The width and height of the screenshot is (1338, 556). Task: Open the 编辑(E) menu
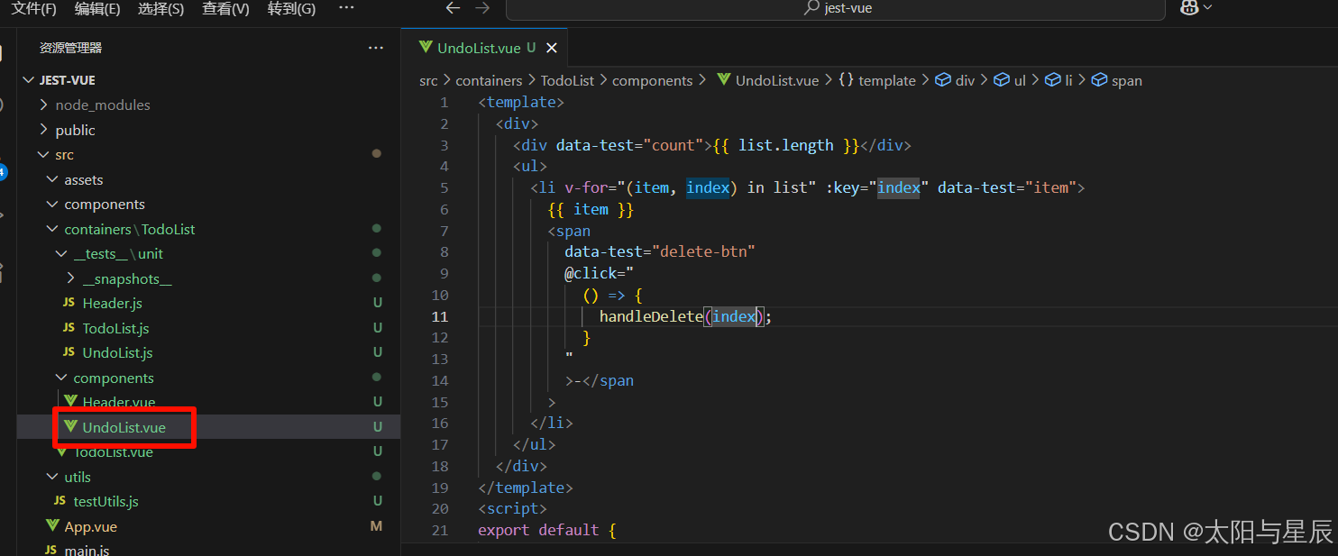(97, 8)
